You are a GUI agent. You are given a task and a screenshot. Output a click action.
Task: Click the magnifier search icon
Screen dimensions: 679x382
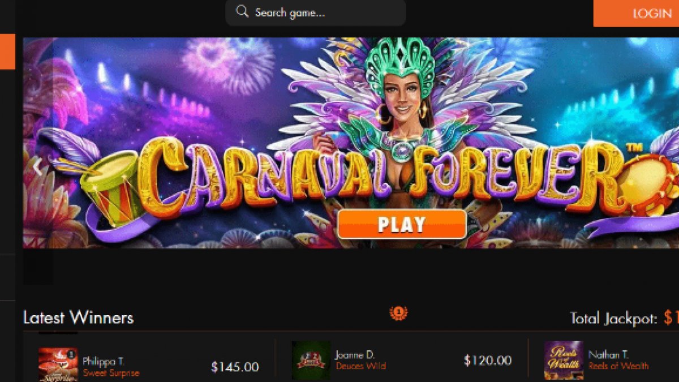(x=242, y=12)
